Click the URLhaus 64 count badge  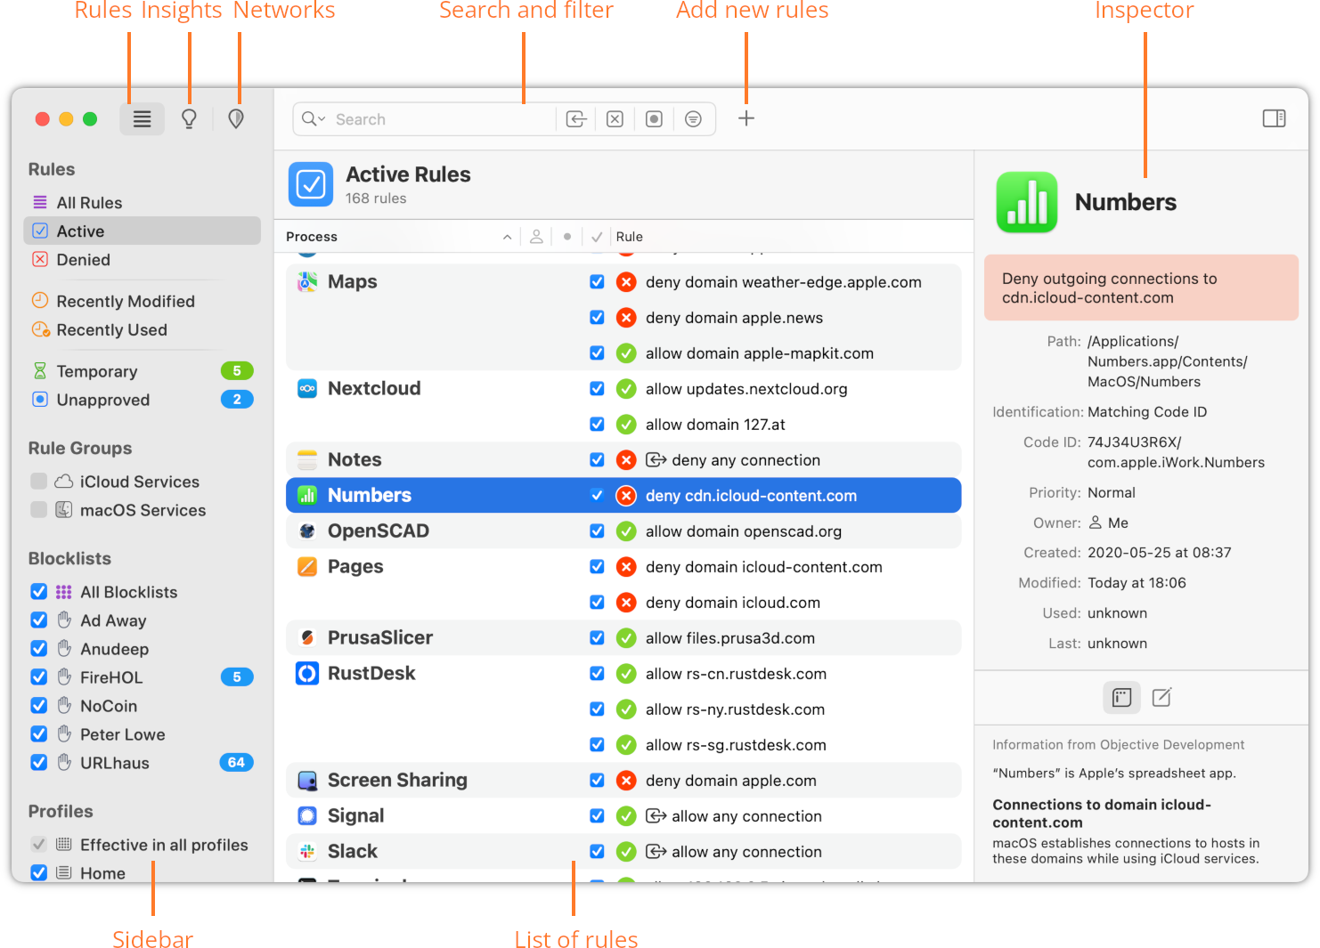tap(236, 763)
